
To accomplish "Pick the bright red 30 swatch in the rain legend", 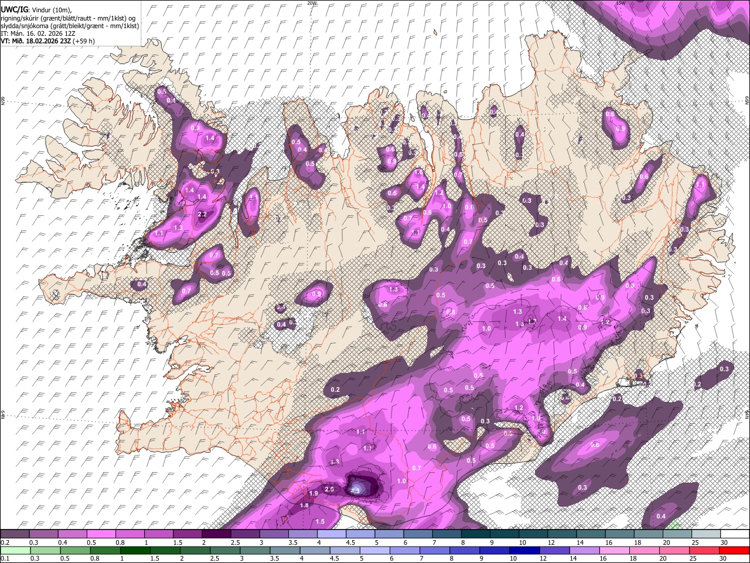I will [734, 550].
